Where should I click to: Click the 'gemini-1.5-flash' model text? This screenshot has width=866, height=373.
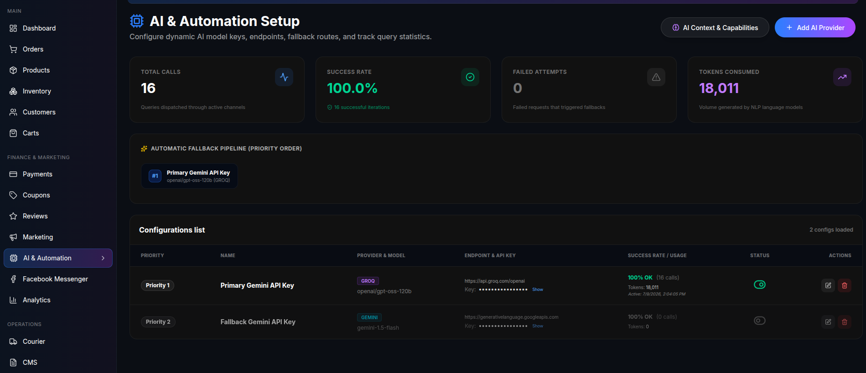pyautogui.click(x=378, y=328)
